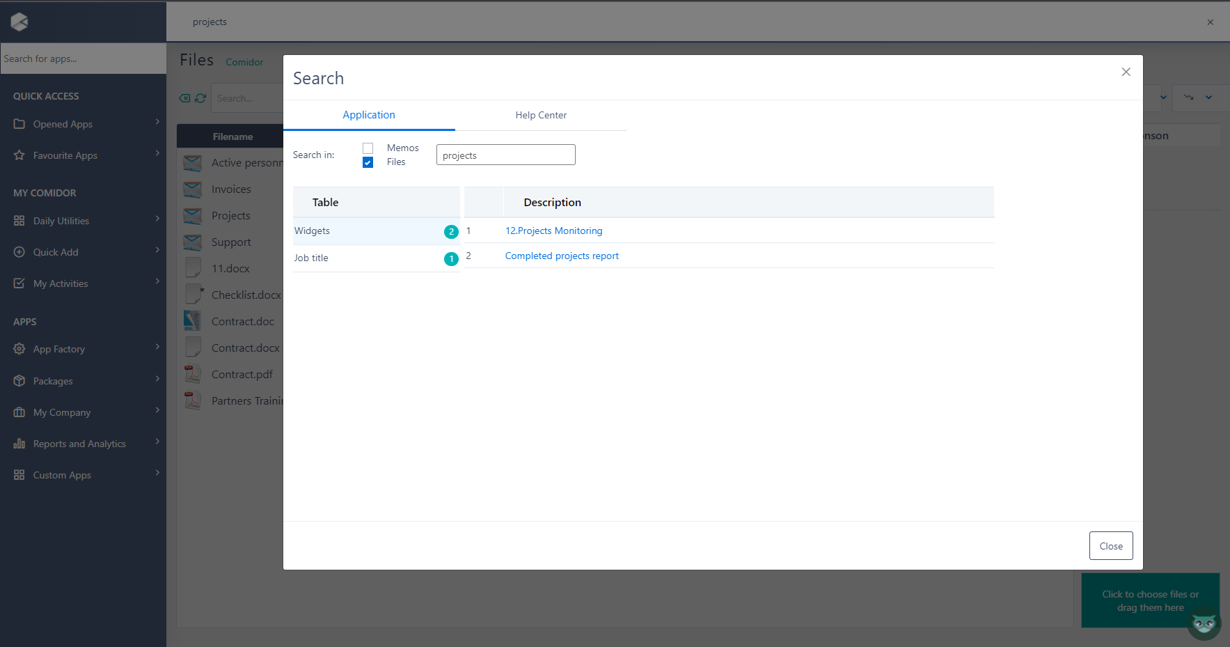The width and height of the screenshot is (1230, 647).
Task: Expand App Factory chevron
Action: point(157,347)
